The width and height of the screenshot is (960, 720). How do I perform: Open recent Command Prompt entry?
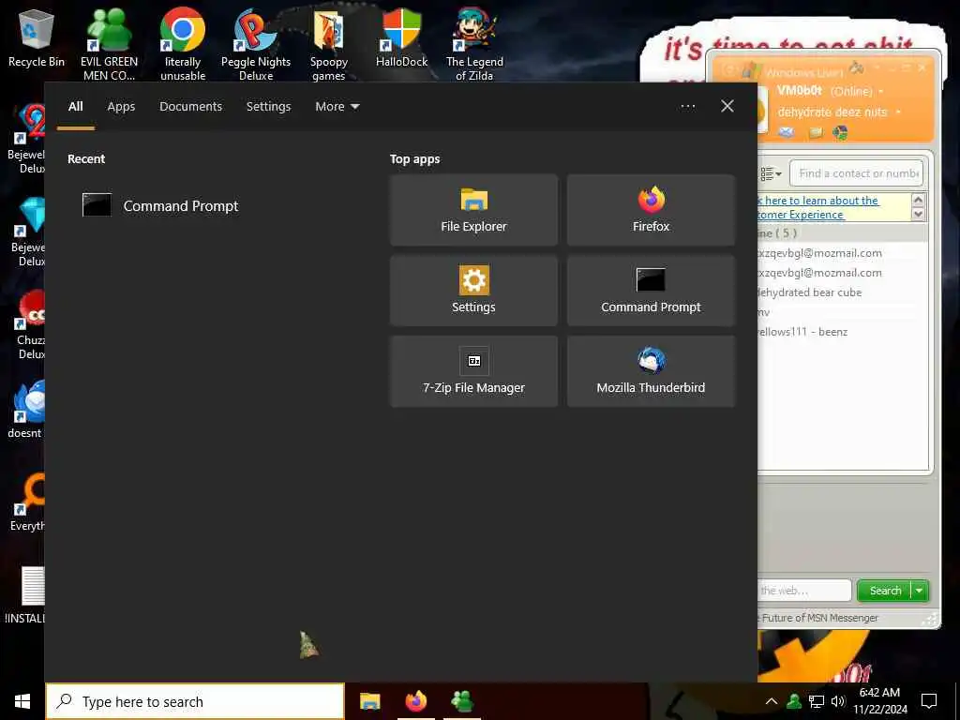point(160,205)
